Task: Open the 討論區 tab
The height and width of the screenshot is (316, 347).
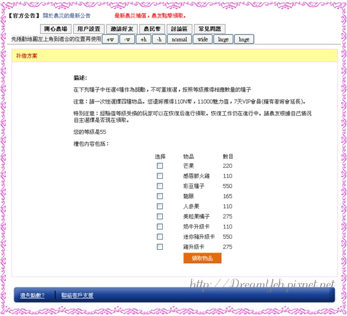Action: pos(180,29)
